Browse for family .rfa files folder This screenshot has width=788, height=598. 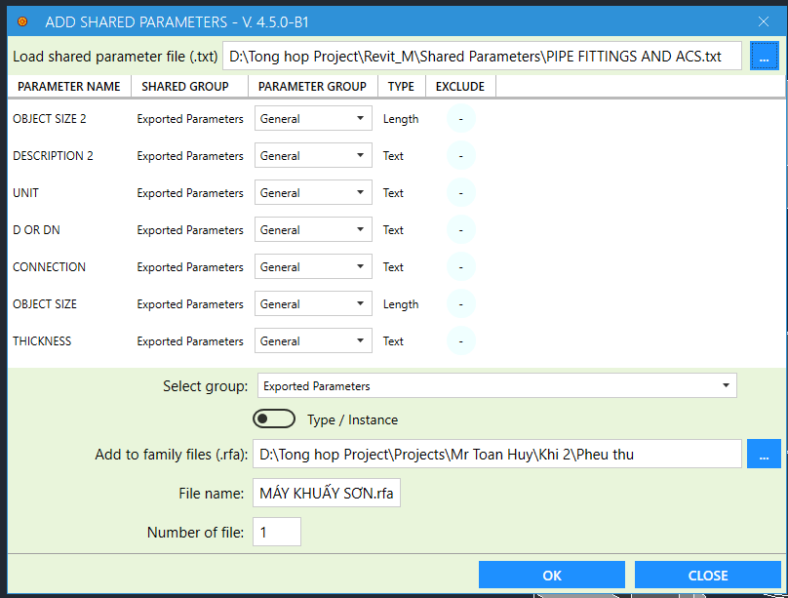pos(764,454)
